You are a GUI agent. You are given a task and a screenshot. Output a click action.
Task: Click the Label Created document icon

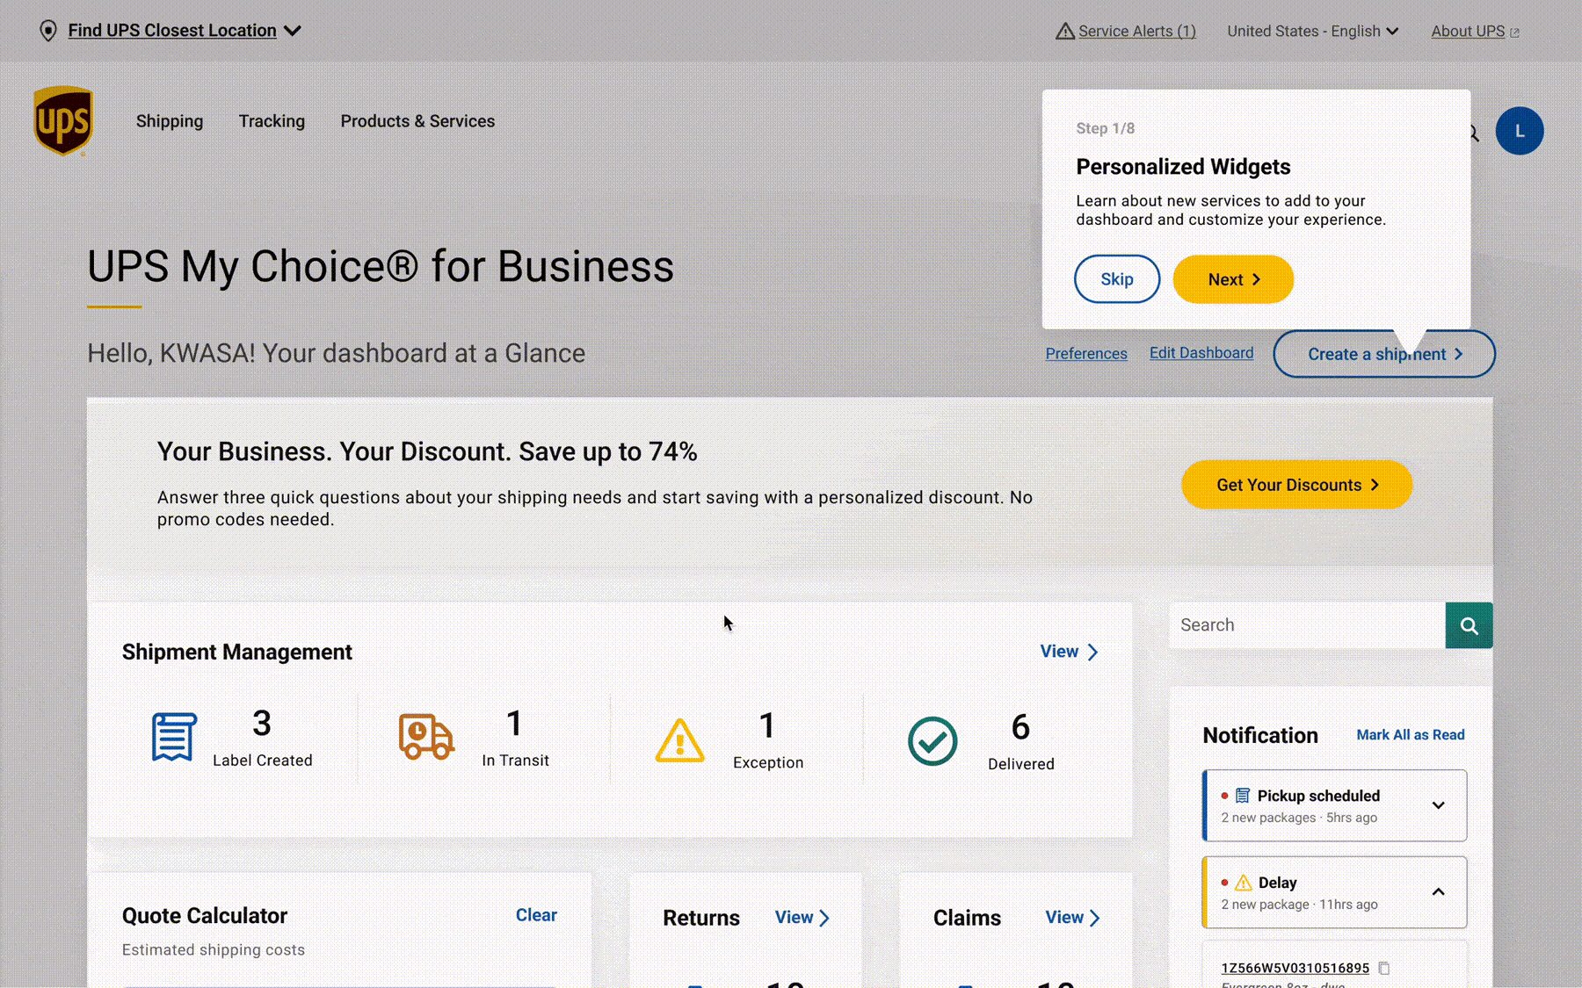(173, 737)
